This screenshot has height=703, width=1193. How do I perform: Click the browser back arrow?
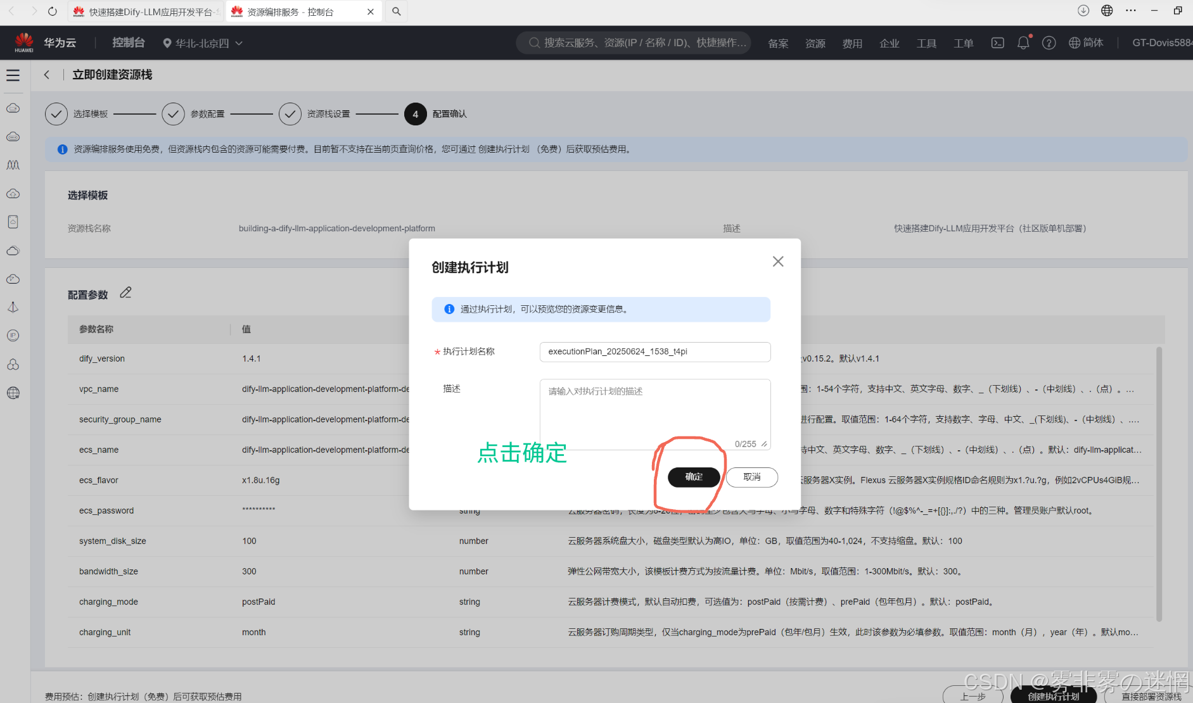(11, 11)
